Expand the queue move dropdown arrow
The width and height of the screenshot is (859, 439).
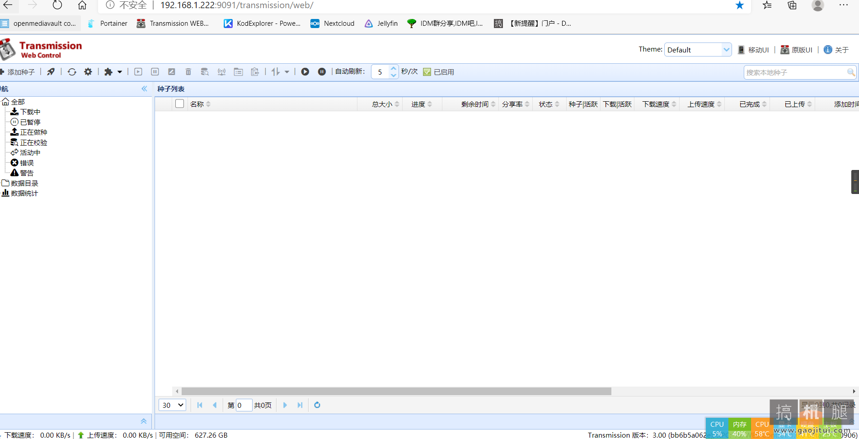coord(287,72)
